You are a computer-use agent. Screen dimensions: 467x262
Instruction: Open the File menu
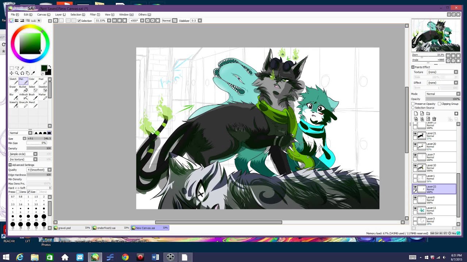click(x=15, y=15)
